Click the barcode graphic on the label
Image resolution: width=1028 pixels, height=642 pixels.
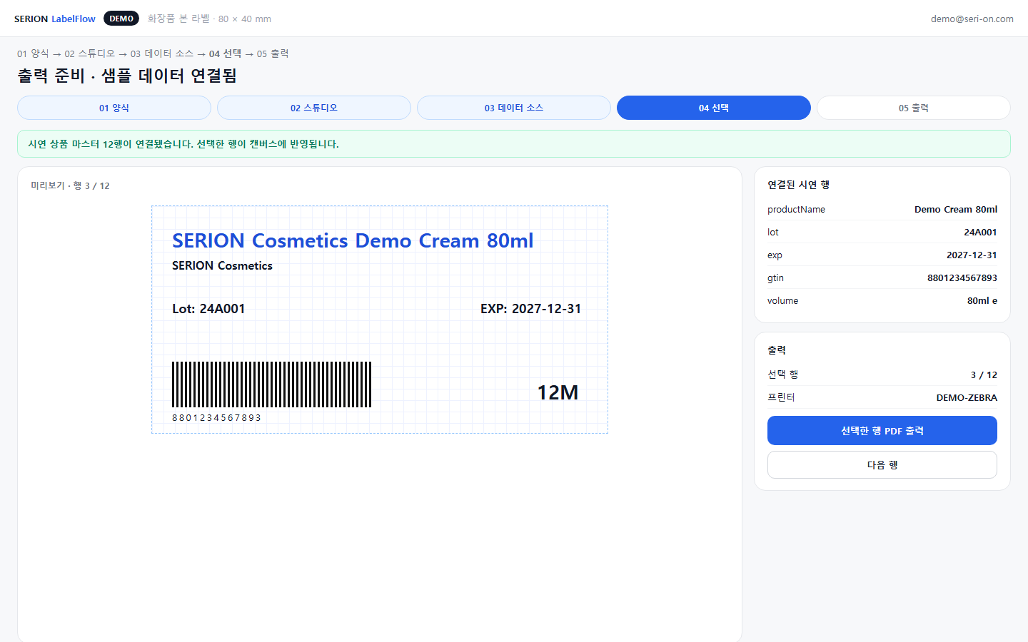pyautogui.click(x=271, y=384)
